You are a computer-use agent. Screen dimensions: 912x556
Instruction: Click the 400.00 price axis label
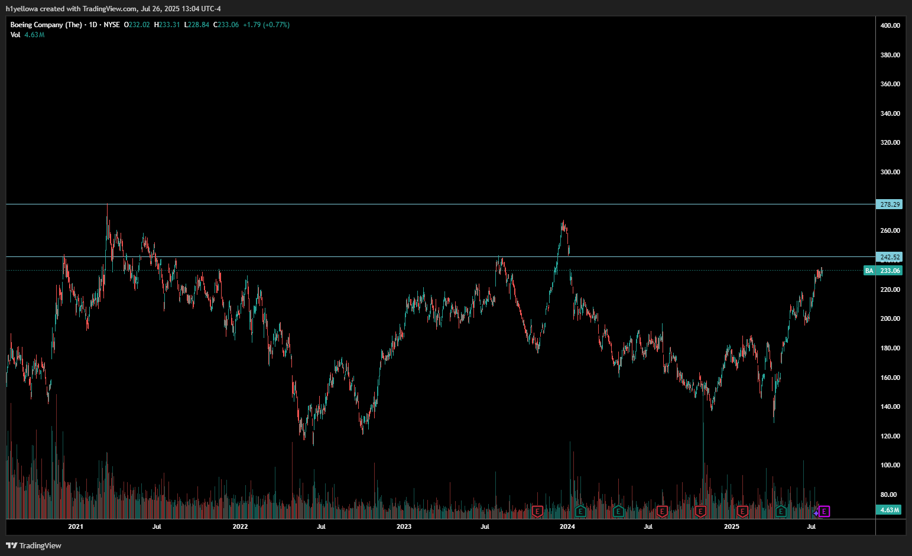tap(890, 25)
